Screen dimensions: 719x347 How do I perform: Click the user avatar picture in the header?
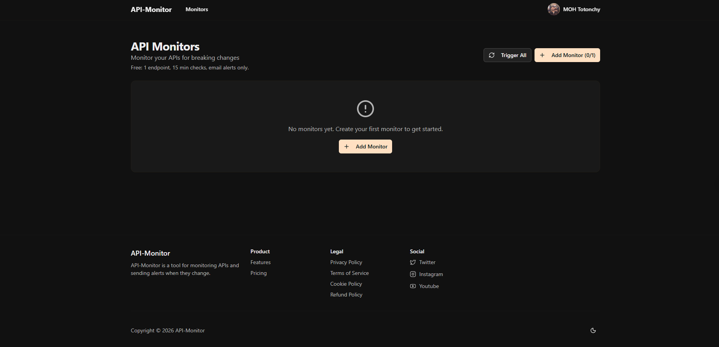pos(553,9)
